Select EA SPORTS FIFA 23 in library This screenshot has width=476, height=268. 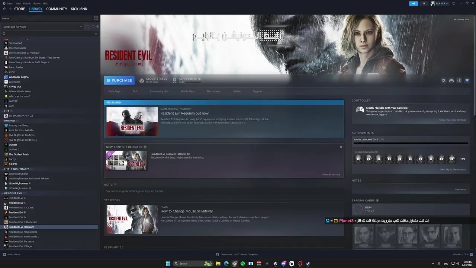[x=21, y=116]
